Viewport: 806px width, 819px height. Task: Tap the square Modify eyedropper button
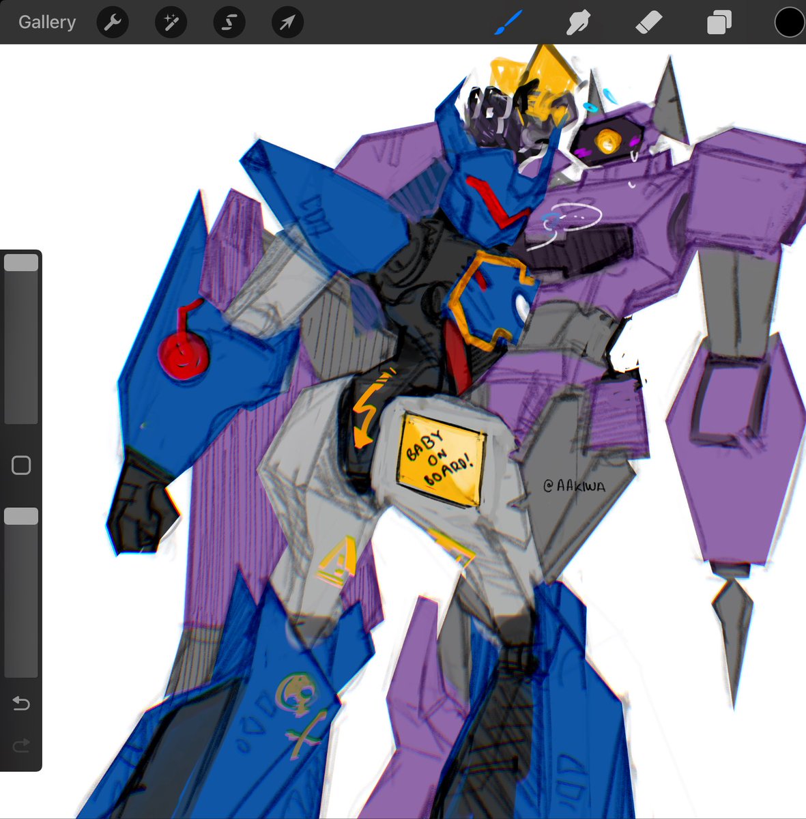tap(21, 465)
